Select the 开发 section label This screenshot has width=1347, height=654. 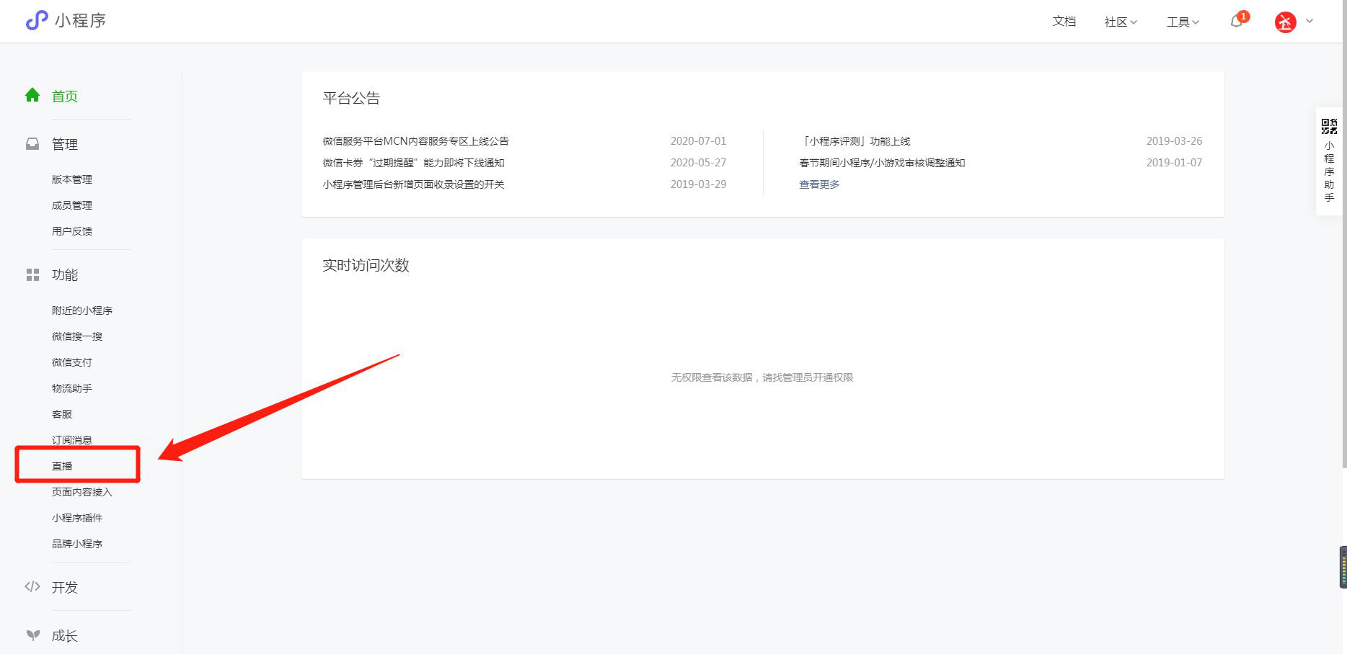point(65,588)
